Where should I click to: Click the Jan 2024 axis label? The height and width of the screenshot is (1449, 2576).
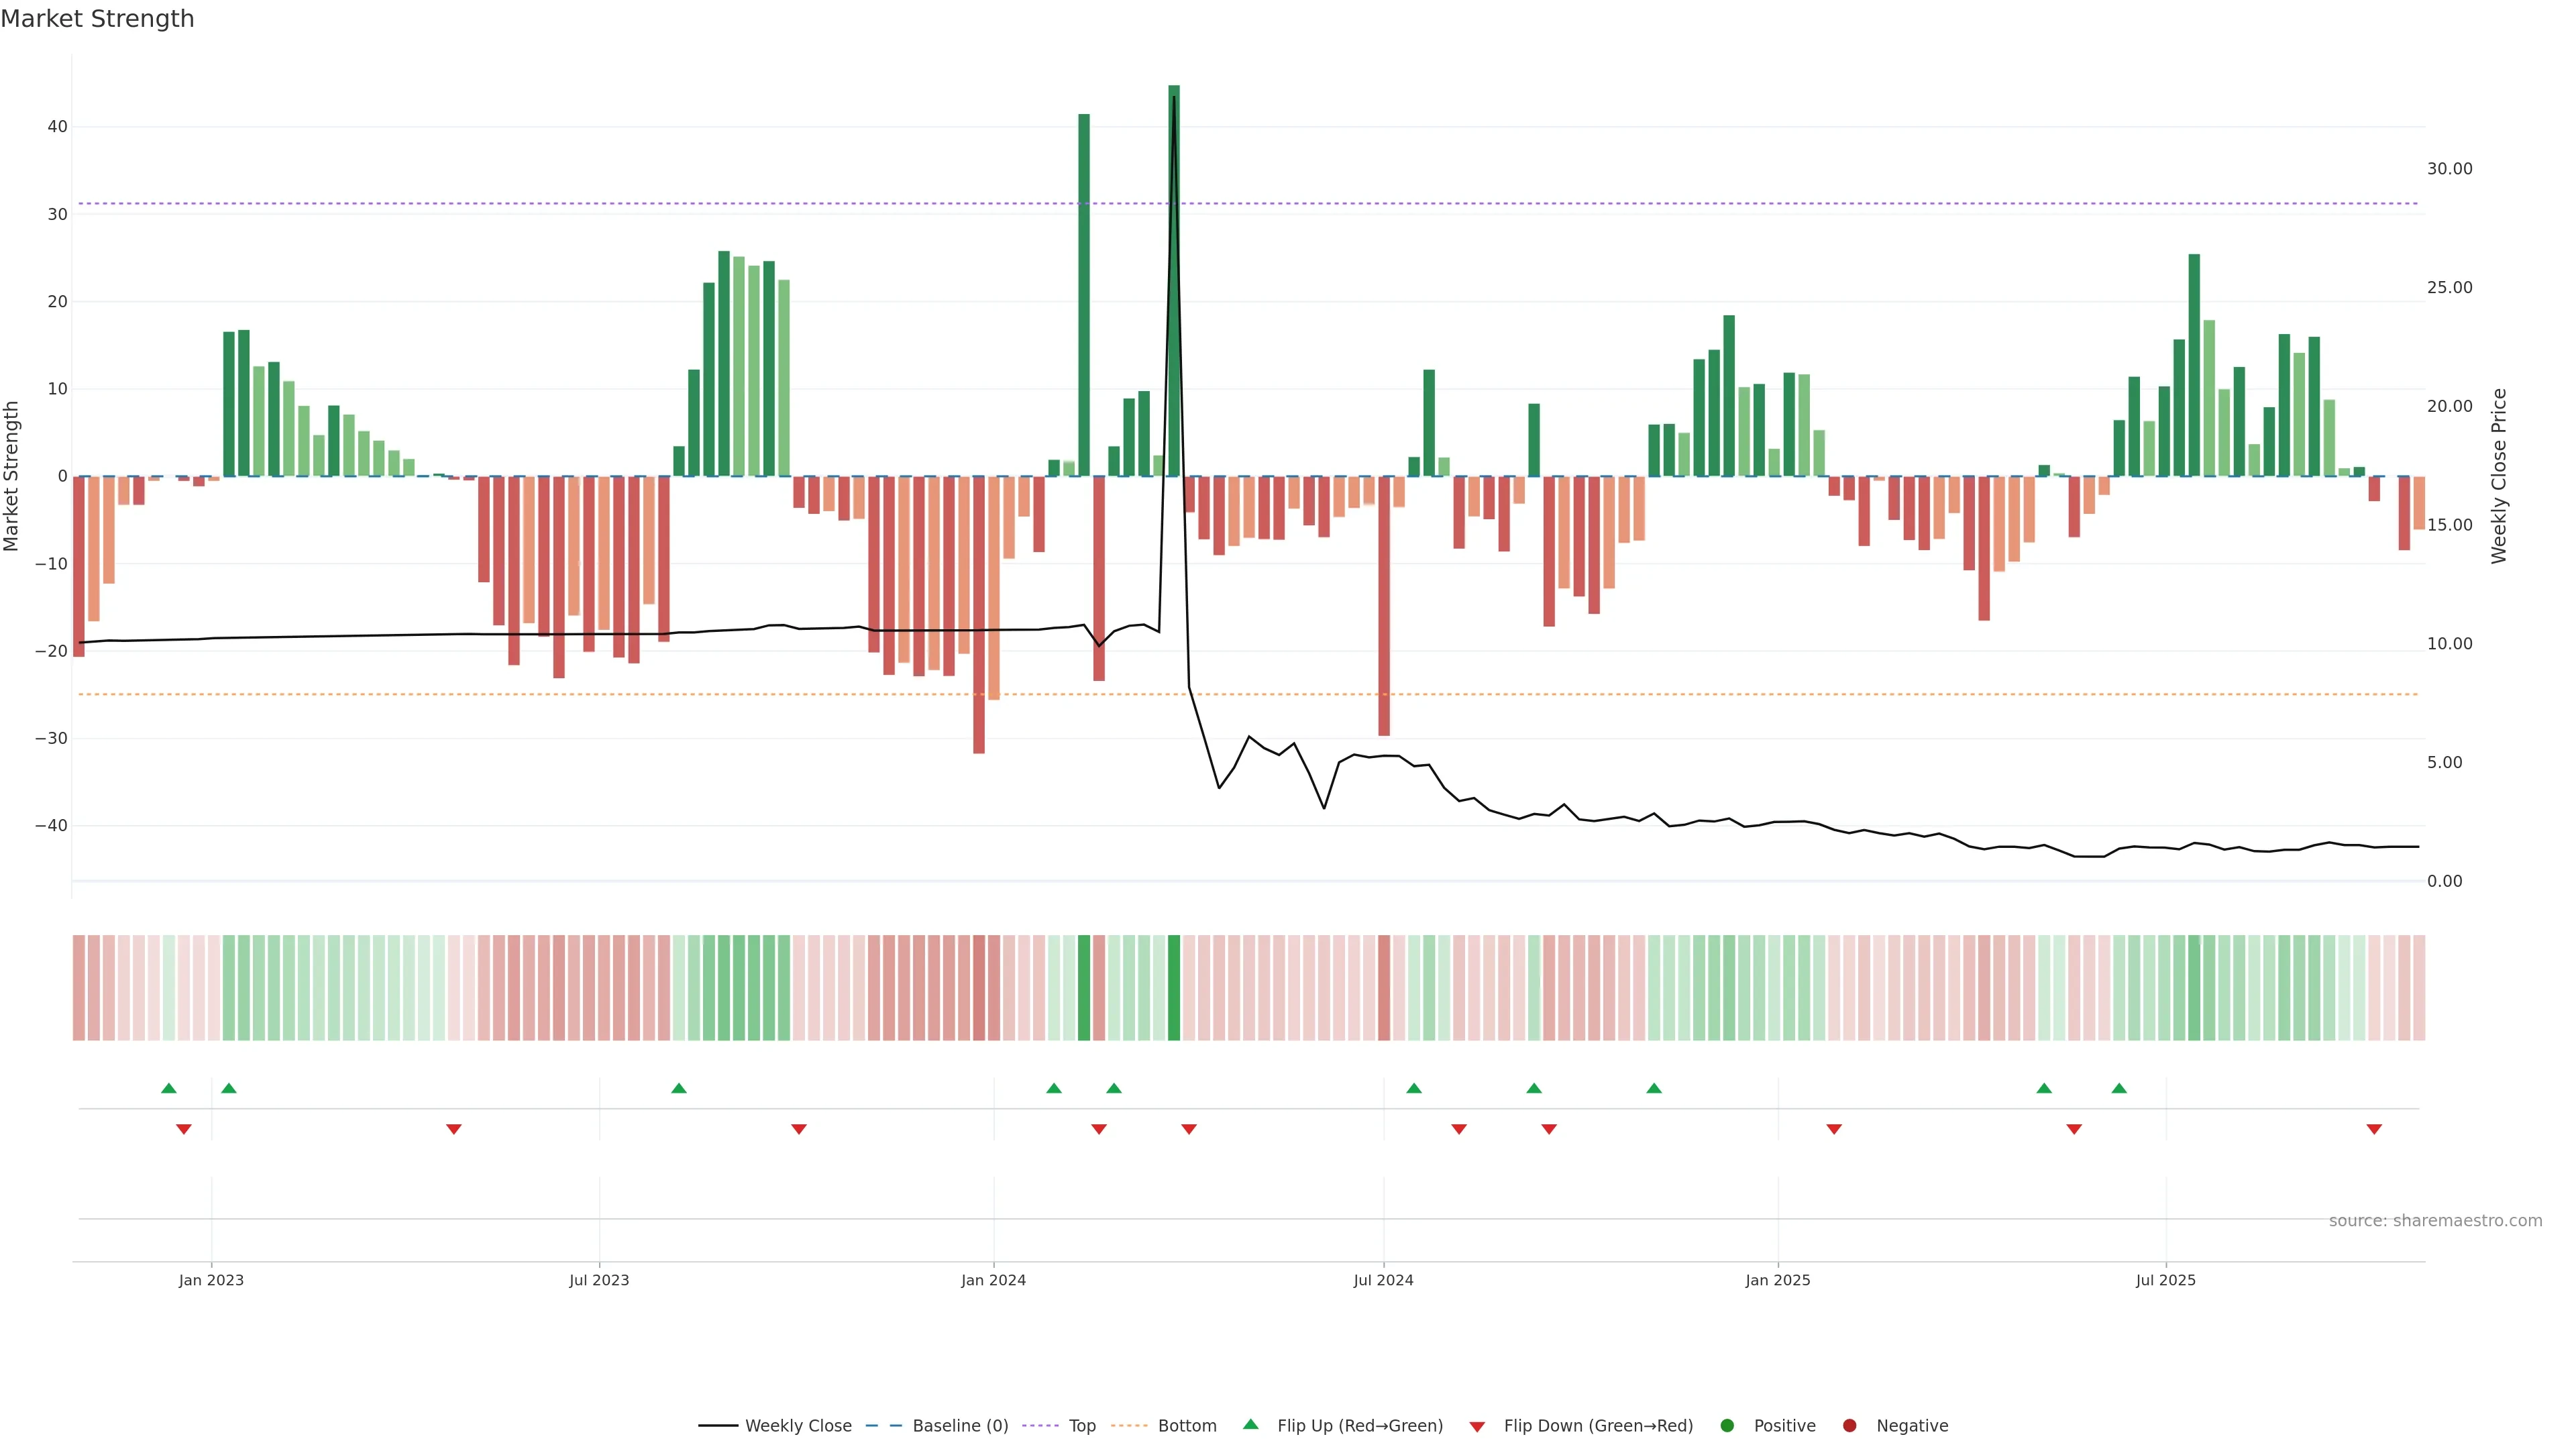click(x=993, y=1280)
